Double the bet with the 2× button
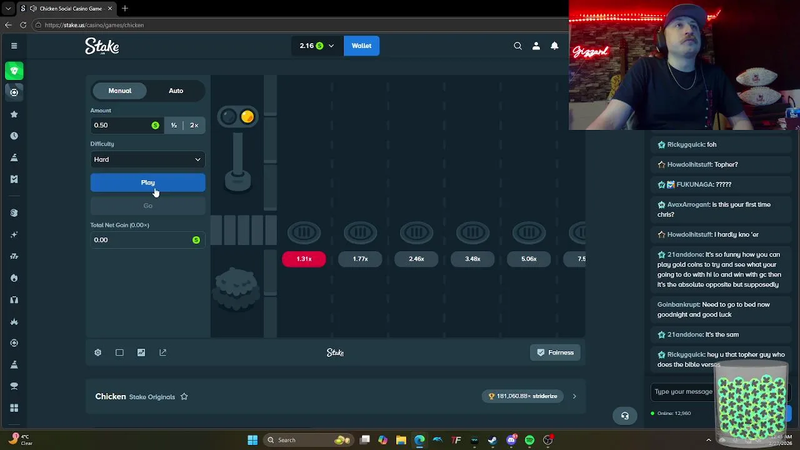 194,125
